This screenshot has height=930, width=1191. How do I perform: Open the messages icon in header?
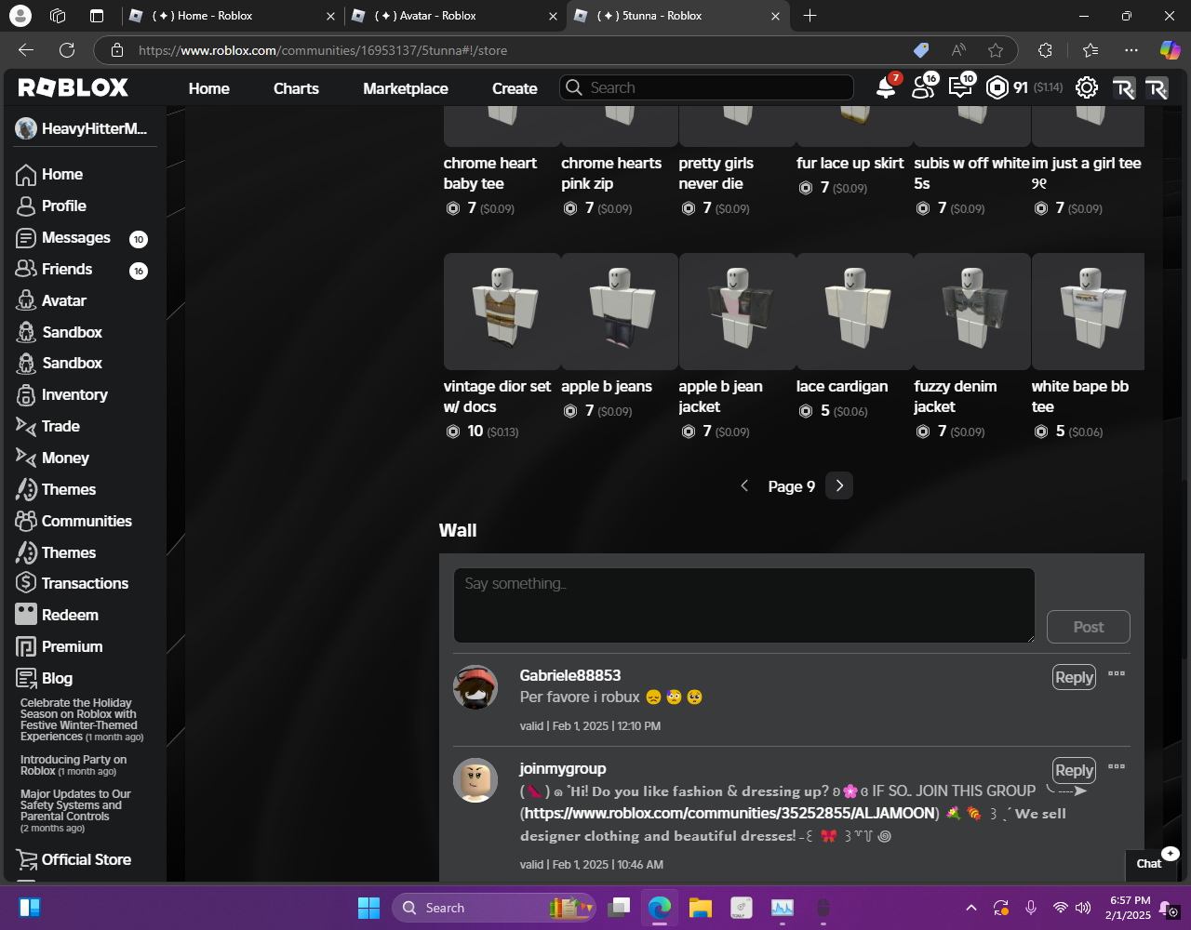point(960,87)
